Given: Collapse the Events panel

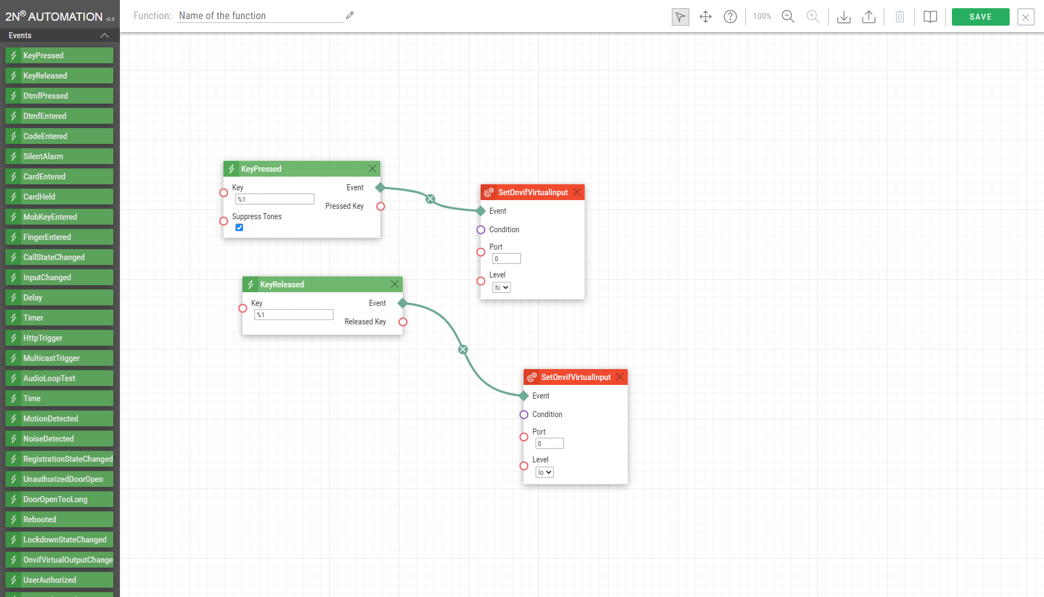Looking at the screenshot, I should 105,35.
